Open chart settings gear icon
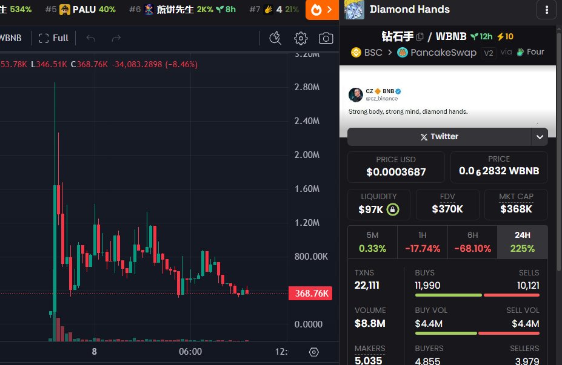This screenshot has height=365, width=562. (301, 38)
